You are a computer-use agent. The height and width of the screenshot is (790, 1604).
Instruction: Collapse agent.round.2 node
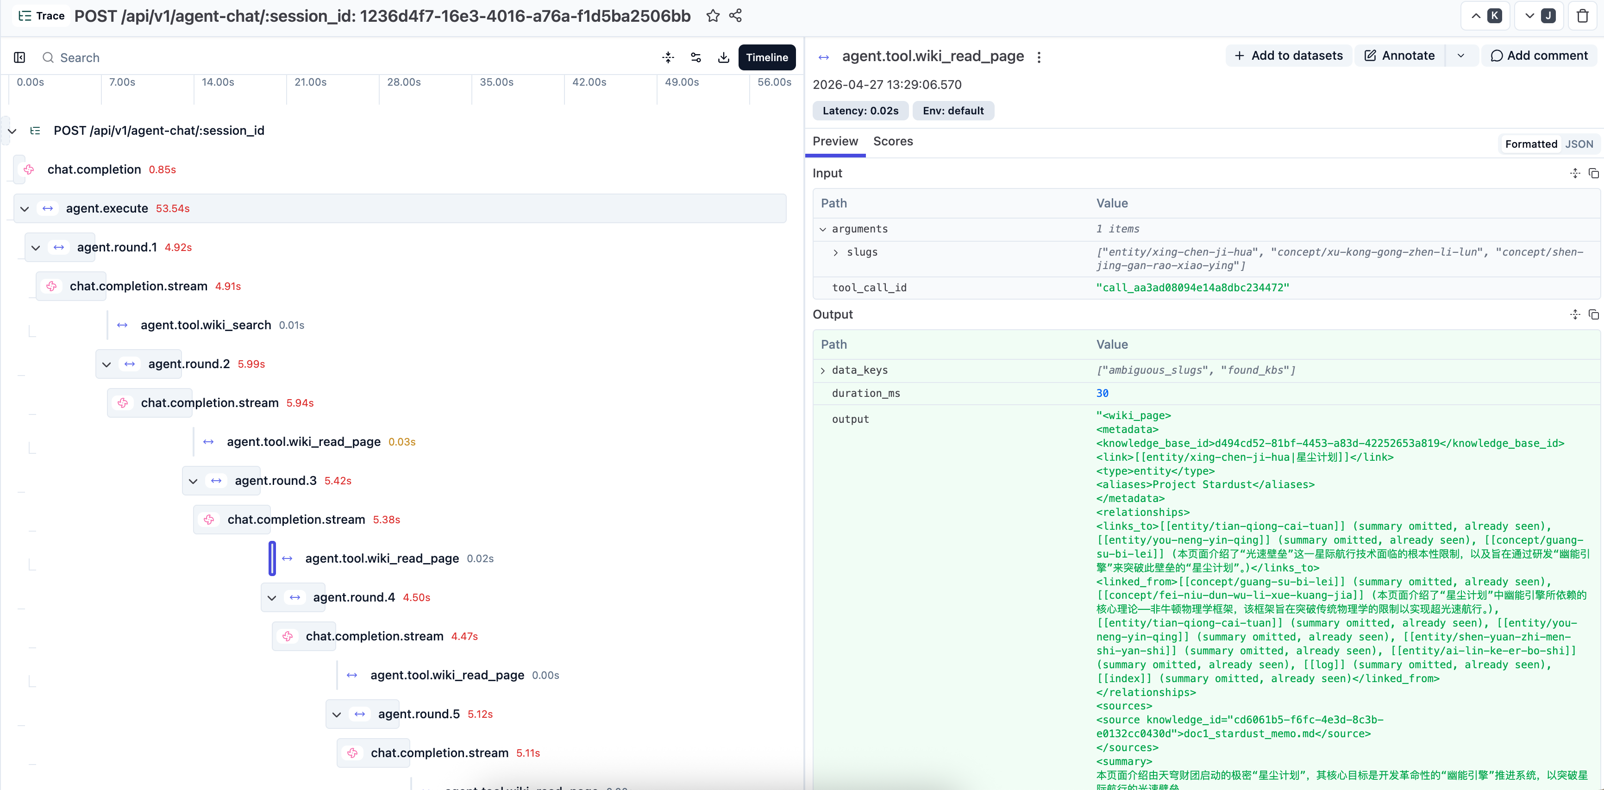point(107,364)
